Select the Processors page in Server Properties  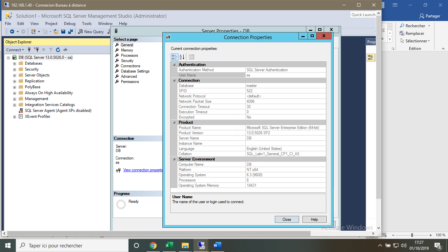(x=129, y=55)
